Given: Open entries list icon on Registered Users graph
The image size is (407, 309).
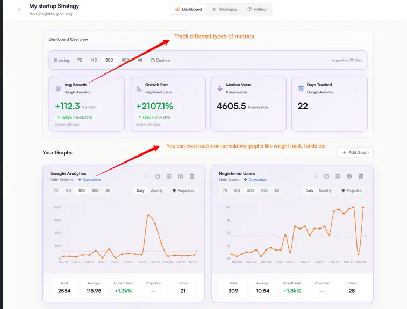Looking at the screenshot, I should 338,176.
